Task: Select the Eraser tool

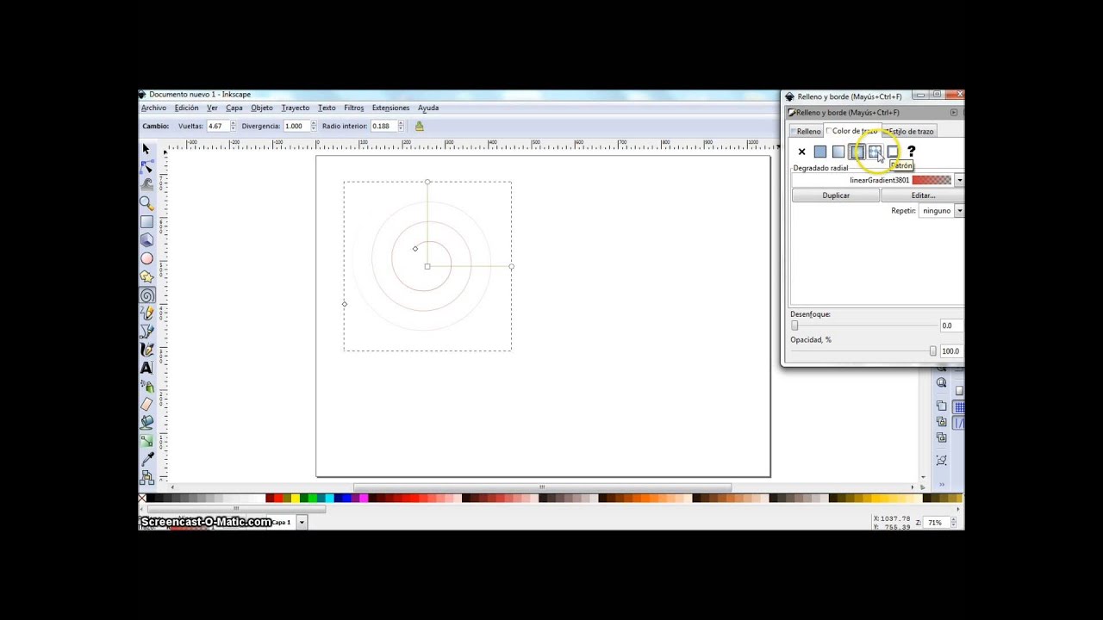Action: [x=146, y=405]
